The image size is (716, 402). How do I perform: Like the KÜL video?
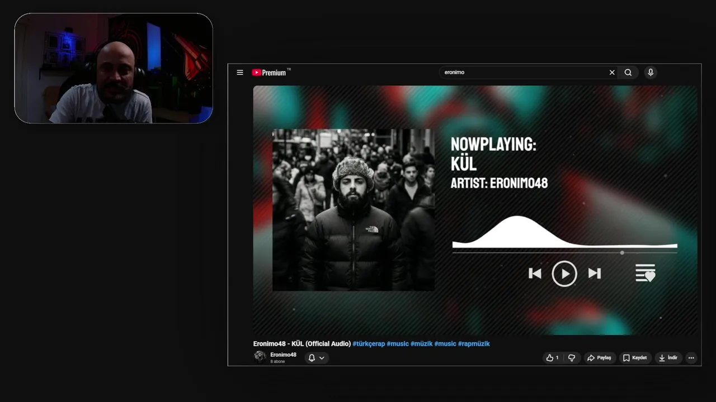coord(553,358)
